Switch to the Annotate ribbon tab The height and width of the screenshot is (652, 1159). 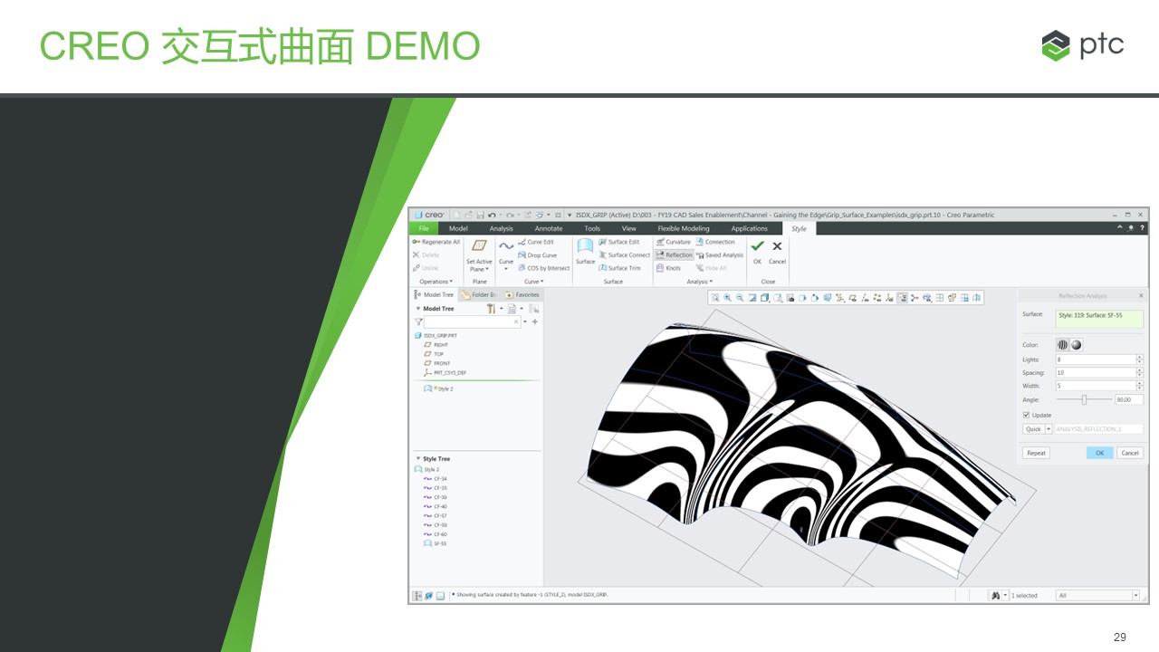pos(549,228)
